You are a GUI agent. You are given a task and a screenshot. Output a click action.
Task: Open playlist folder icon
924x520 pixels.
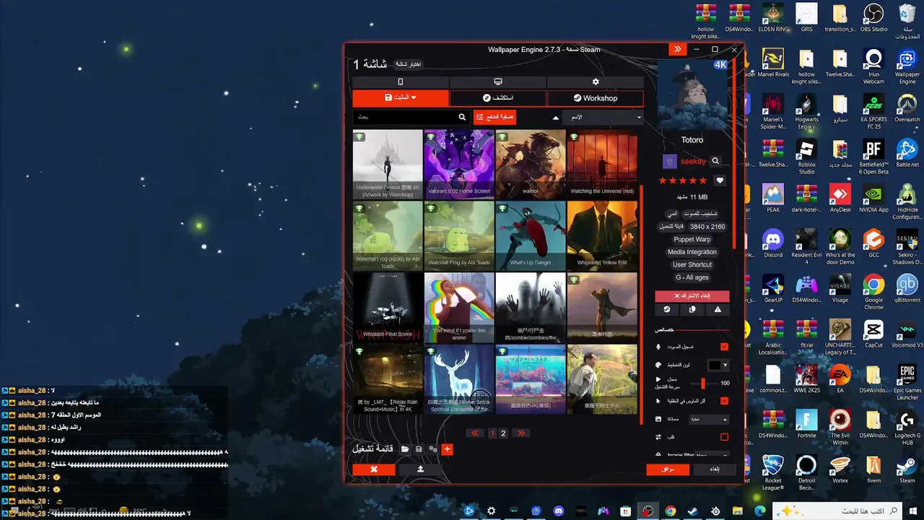(405, 449)
